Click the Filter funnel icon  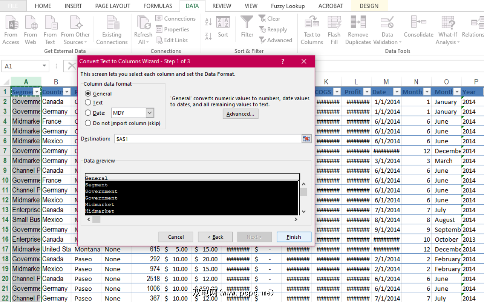[247, 22]
